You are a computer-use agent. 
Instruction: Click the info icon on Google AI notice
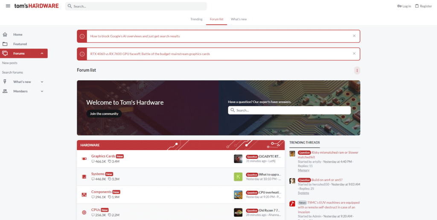tap(82, 36)
